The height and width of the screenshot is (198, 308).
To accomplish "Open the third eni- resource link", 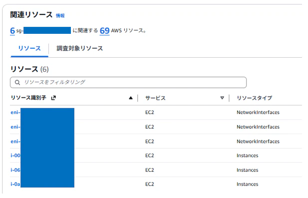I will click(15, 141).
